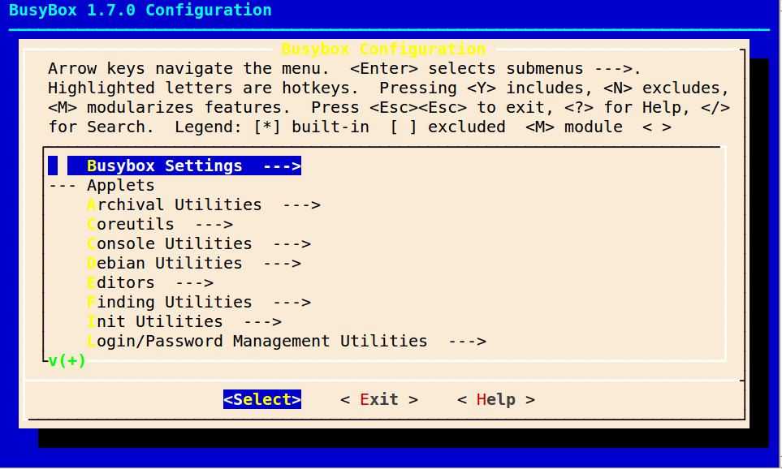Image resolution: width=782 pixels, height=469 pixels.
Task: Open the Busybox Settings submenu
Action: point(184,166)
